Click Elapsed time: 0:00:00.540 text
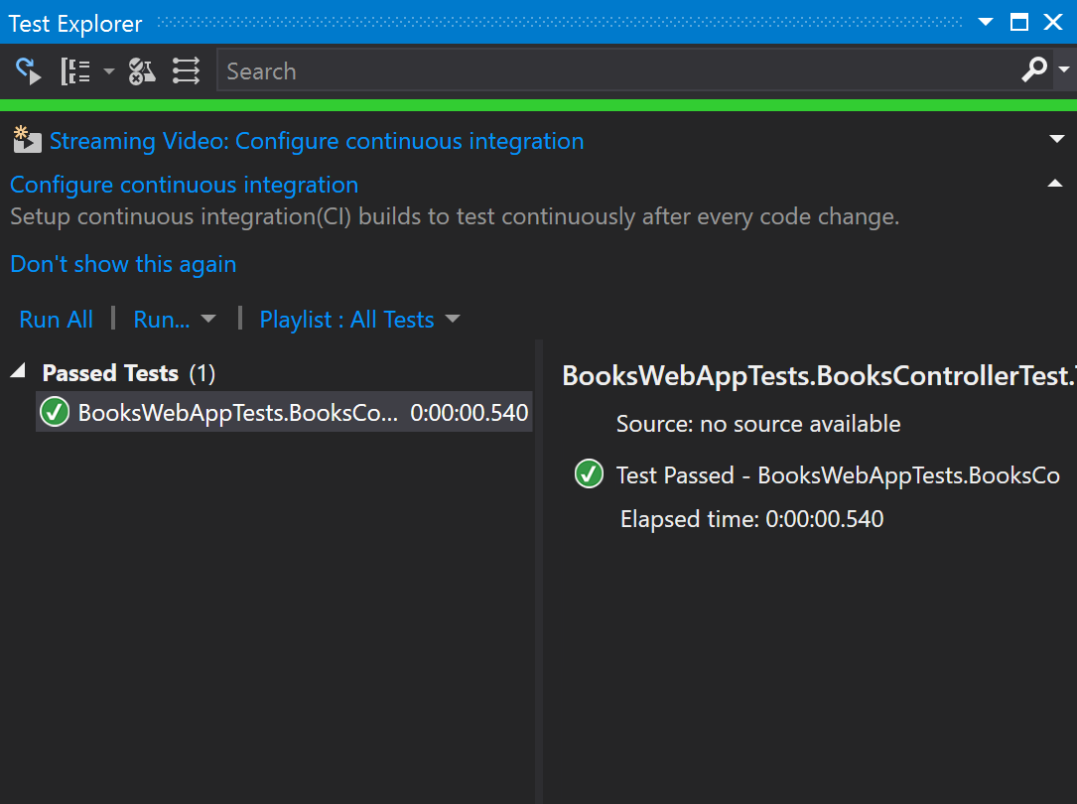Viewport: 1077px width, 804px height. (x=751, y=519)
